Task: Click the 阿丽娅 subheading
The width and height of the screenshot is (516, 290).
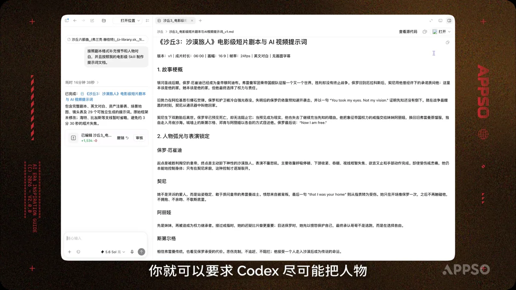Action: point(164,213)
